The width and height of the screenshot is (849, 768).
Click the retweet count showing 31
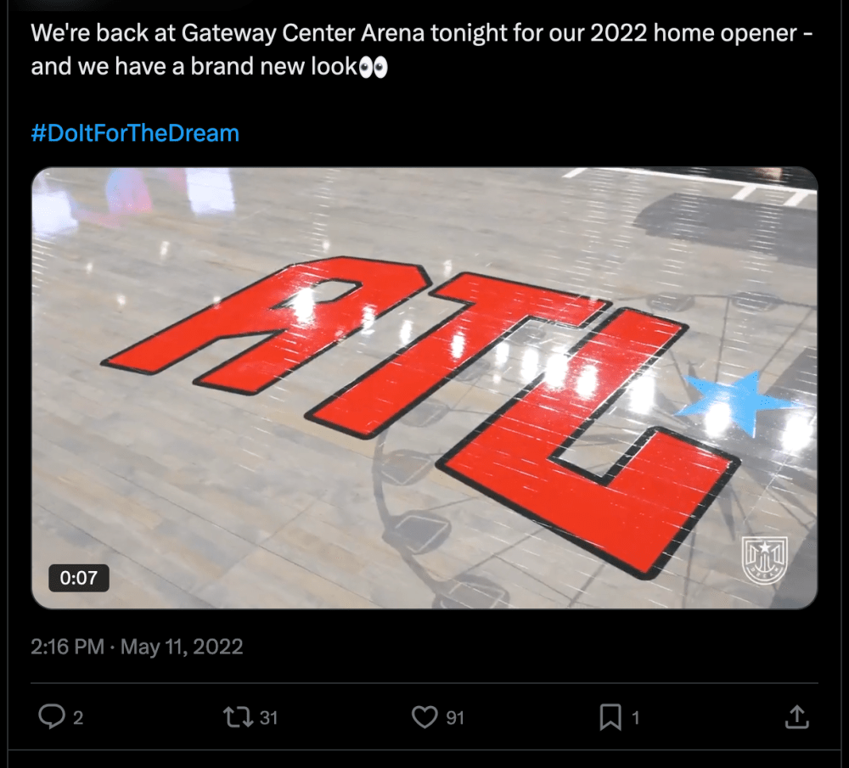(268, 718)
